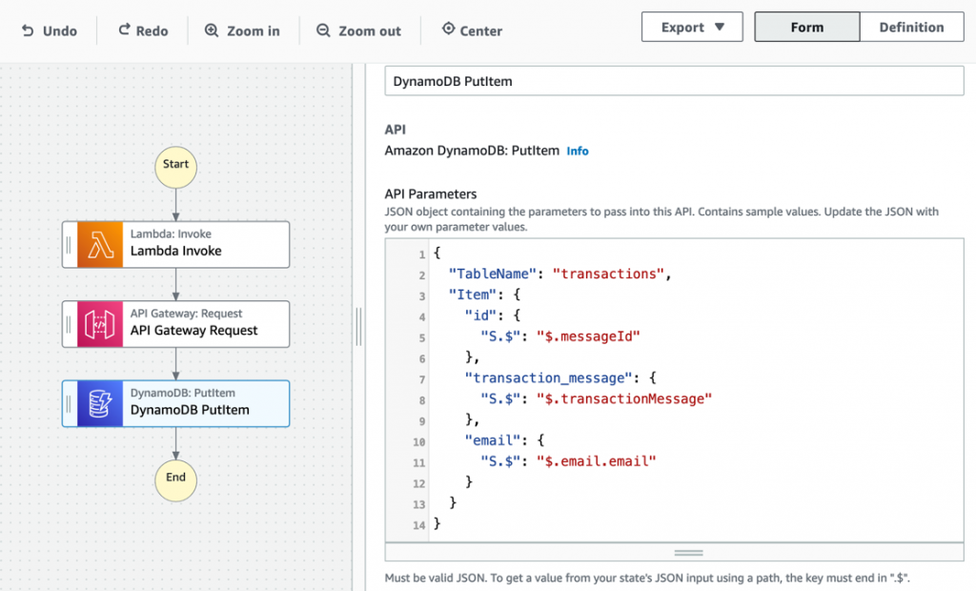Click the Redo arrow icon
976x591 pixels.
pyautogui.click(x=125, y=30)
